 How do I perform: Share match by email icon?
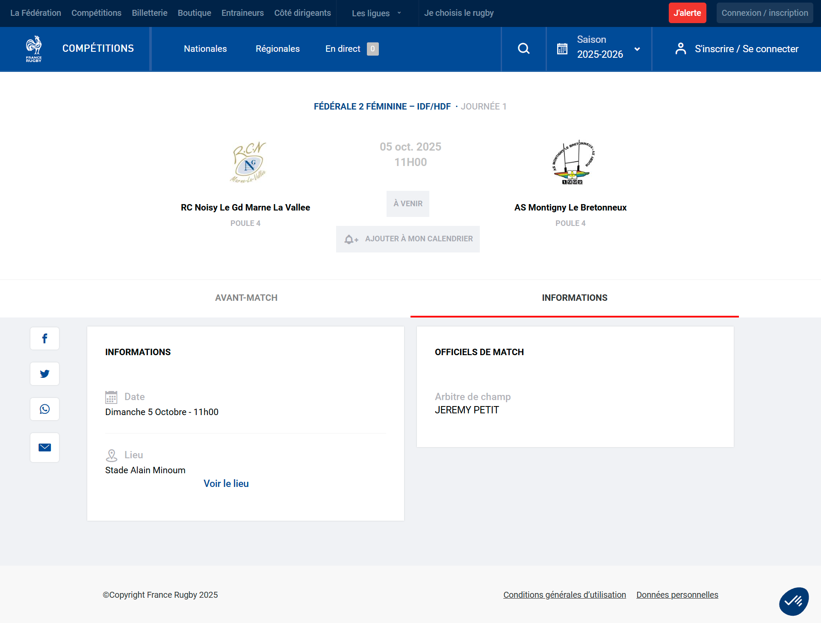[44, 448]
